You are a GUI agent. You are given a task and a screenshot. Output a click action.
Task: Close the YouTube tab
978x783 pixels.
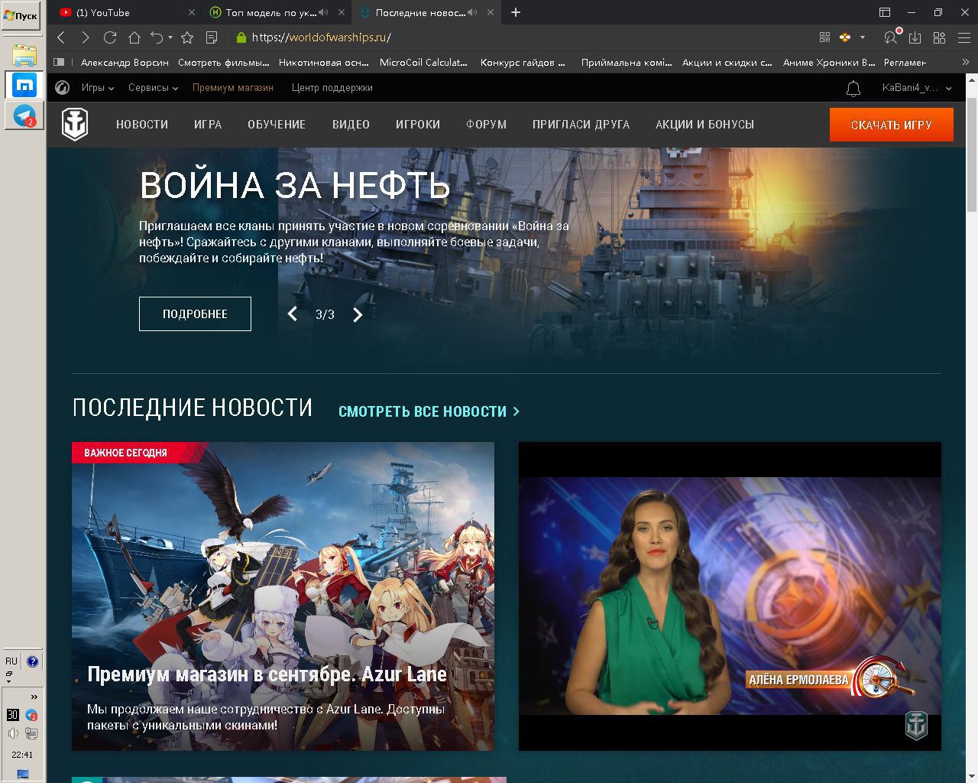pos(192,12)
